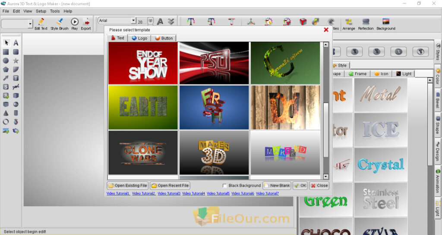Switch to the Logo template tab
Screen dimensions: 442x235
pos(139,38)
